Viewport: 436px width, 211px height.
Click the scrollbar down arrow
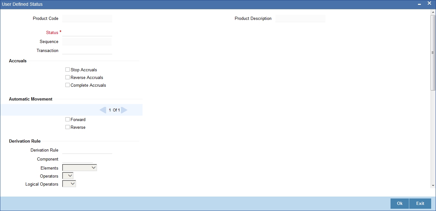(x=433, y=186)
